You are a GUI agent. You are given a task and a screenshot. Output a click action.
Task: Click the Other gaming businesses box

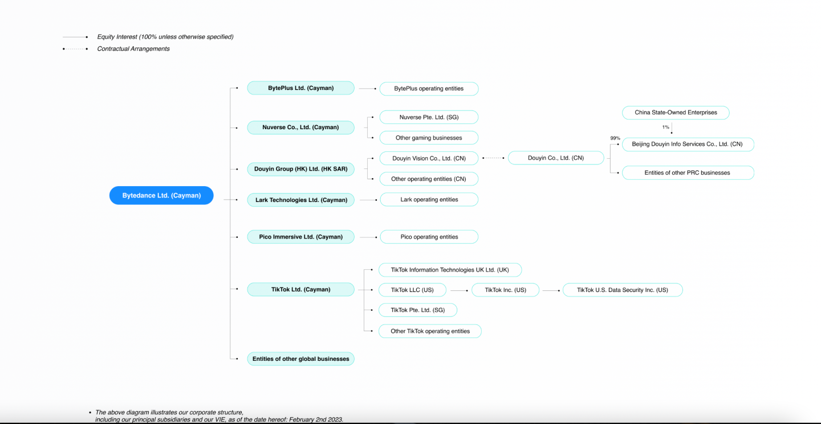(429, 138)
